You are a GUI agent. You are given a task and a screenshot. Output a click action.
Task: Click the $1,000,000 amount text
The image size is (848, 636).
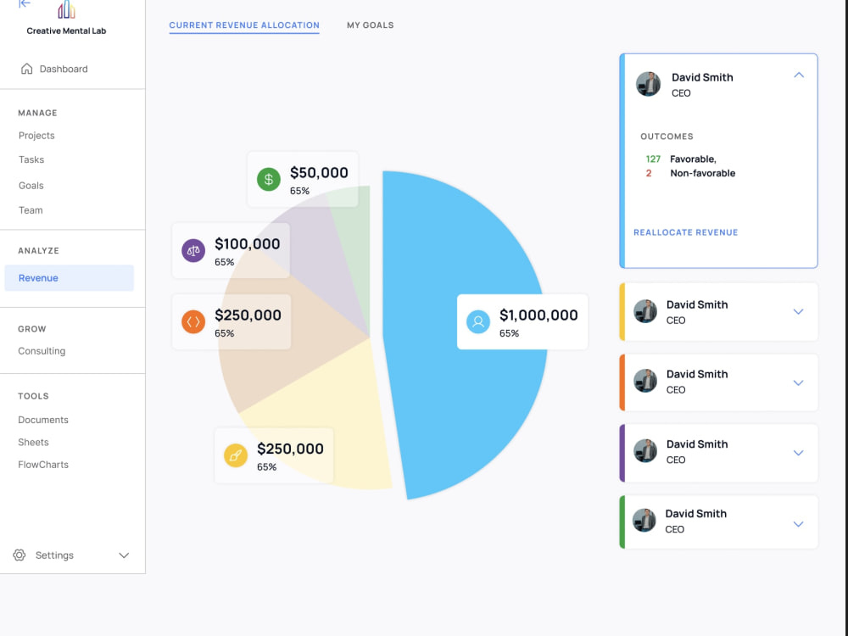(538, 315)
